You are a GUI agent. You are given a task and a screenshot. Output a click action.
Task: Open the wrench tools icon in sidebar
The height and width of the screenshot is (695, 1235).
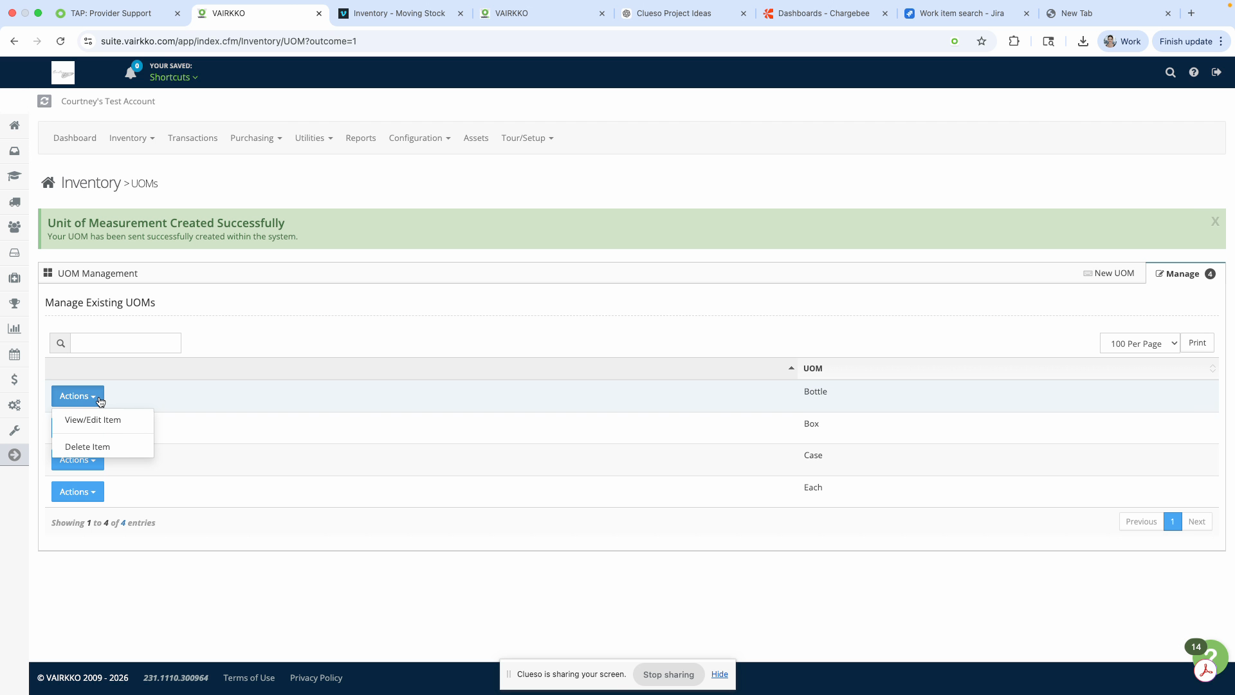tap(14, 431)
